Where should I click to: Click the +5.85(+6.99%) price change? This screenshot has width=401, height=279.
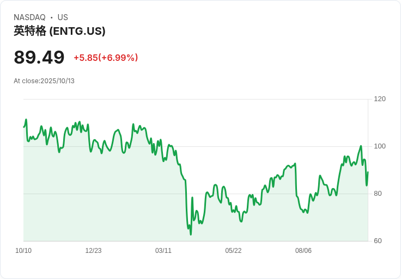[x=106, y=58]
